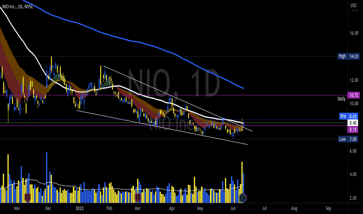This screenshot has width=363, height=214.
Task: Click the Dec label on time axis
Action: [x=48, y=209]
